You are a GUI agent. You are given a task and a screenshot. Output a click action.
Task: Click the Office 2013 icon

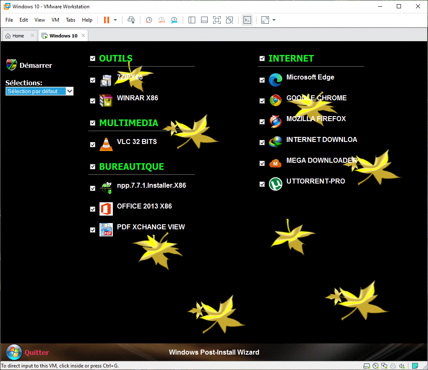coord(106,209)
